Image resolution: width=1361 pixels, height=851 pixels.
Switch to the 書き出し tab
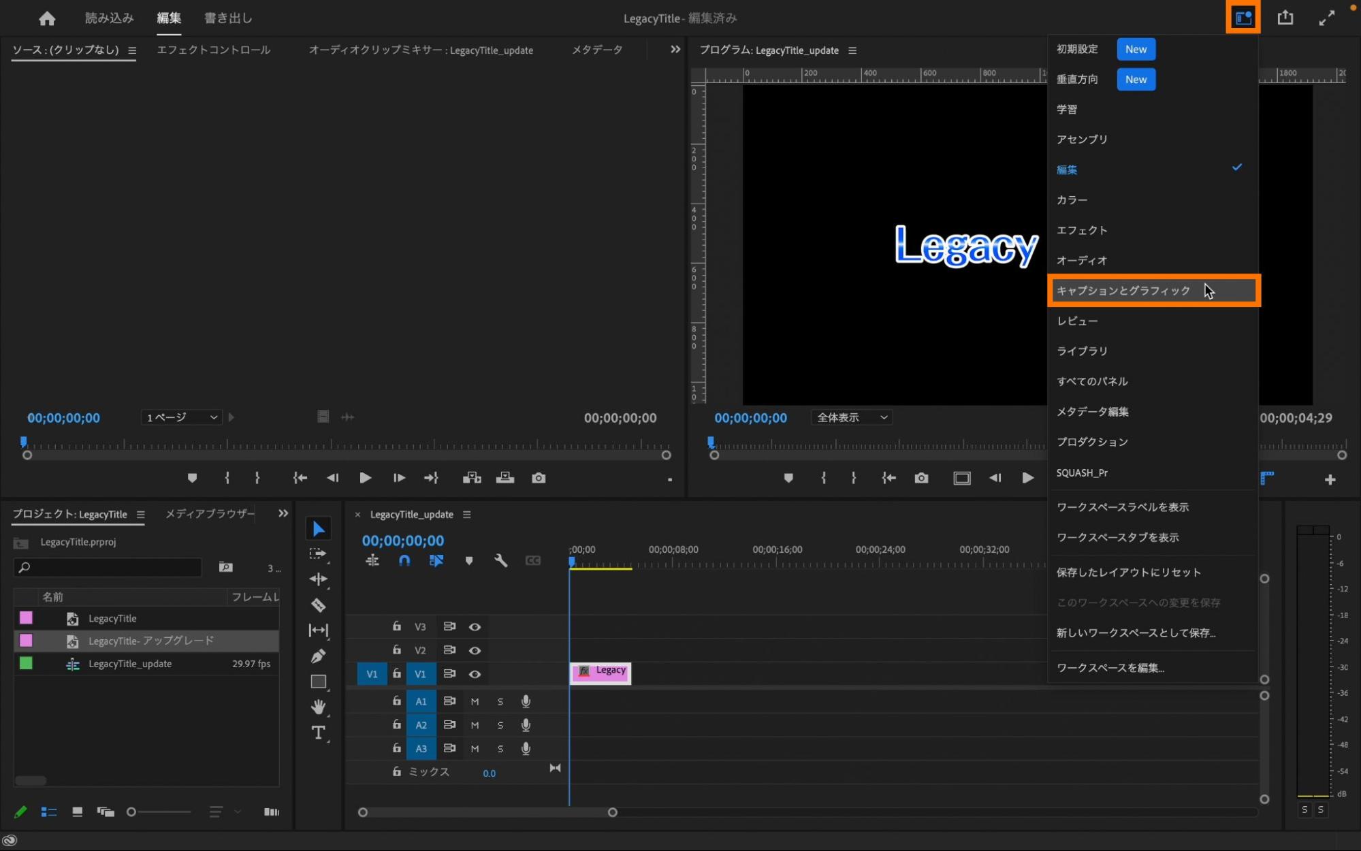tap(228, 18)
